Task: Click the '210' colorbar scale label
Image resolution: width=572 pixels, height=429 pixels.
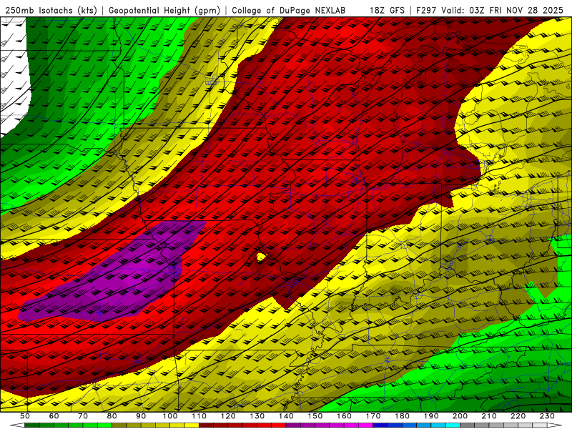Action: (x=489, y=416)
